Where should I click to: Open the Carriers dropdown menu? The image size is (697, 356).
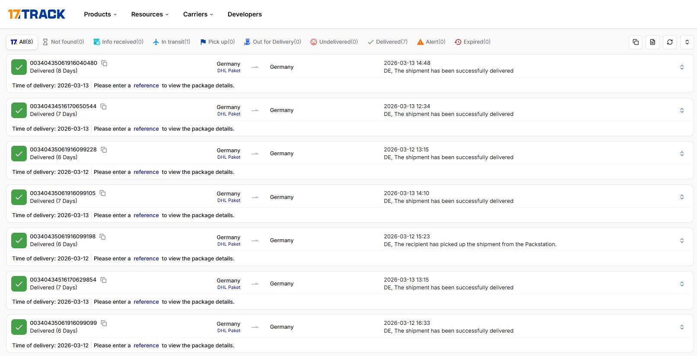pos(198,14)
